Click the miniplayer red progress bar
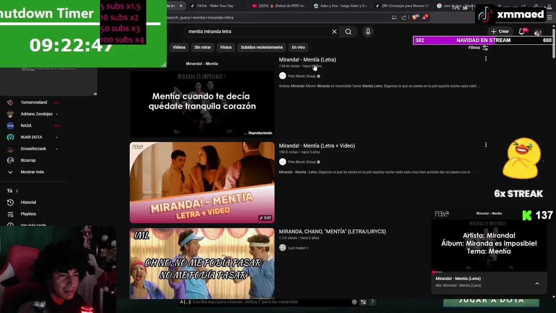556x313 pixels. [489, 272]
